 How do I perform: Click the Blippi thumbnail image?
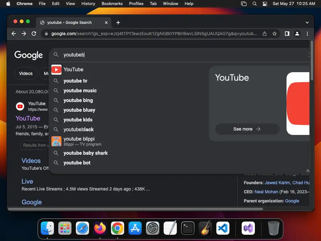pyautogui.click(x=56, y=141)
